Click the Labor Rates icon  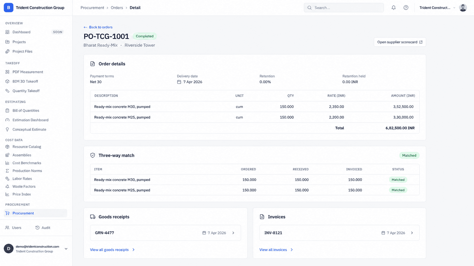pos(7,179)
